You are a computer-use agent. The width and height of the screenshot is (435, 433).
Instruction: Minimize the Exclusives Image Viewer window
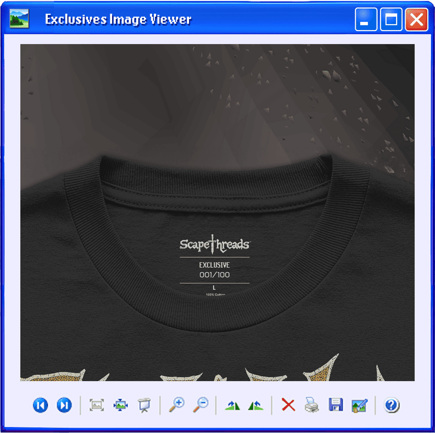tap(366, 19)
